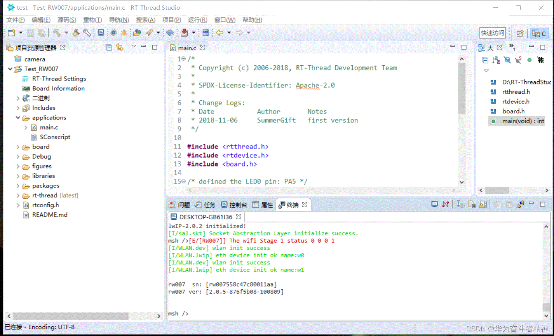Screen dimensions: 554x336
Task: Click the Open Element folder icon
Action: (137, 33)
